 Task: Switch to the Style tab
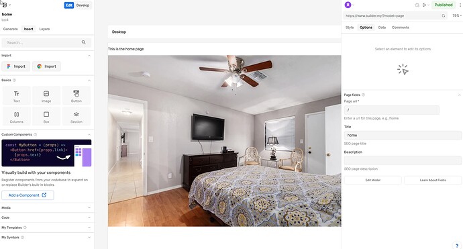coord(350,28)
